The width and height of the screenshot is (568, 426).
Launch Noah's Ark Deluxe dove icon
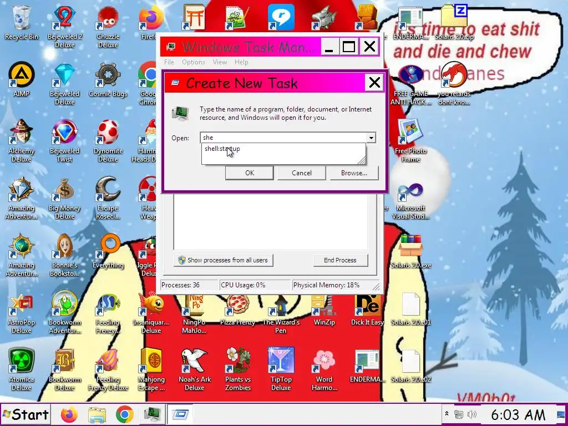click(195, 369)
